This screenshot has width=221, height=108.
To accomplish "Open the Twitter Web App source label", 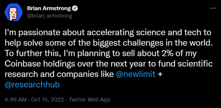I will coord(90,100).
